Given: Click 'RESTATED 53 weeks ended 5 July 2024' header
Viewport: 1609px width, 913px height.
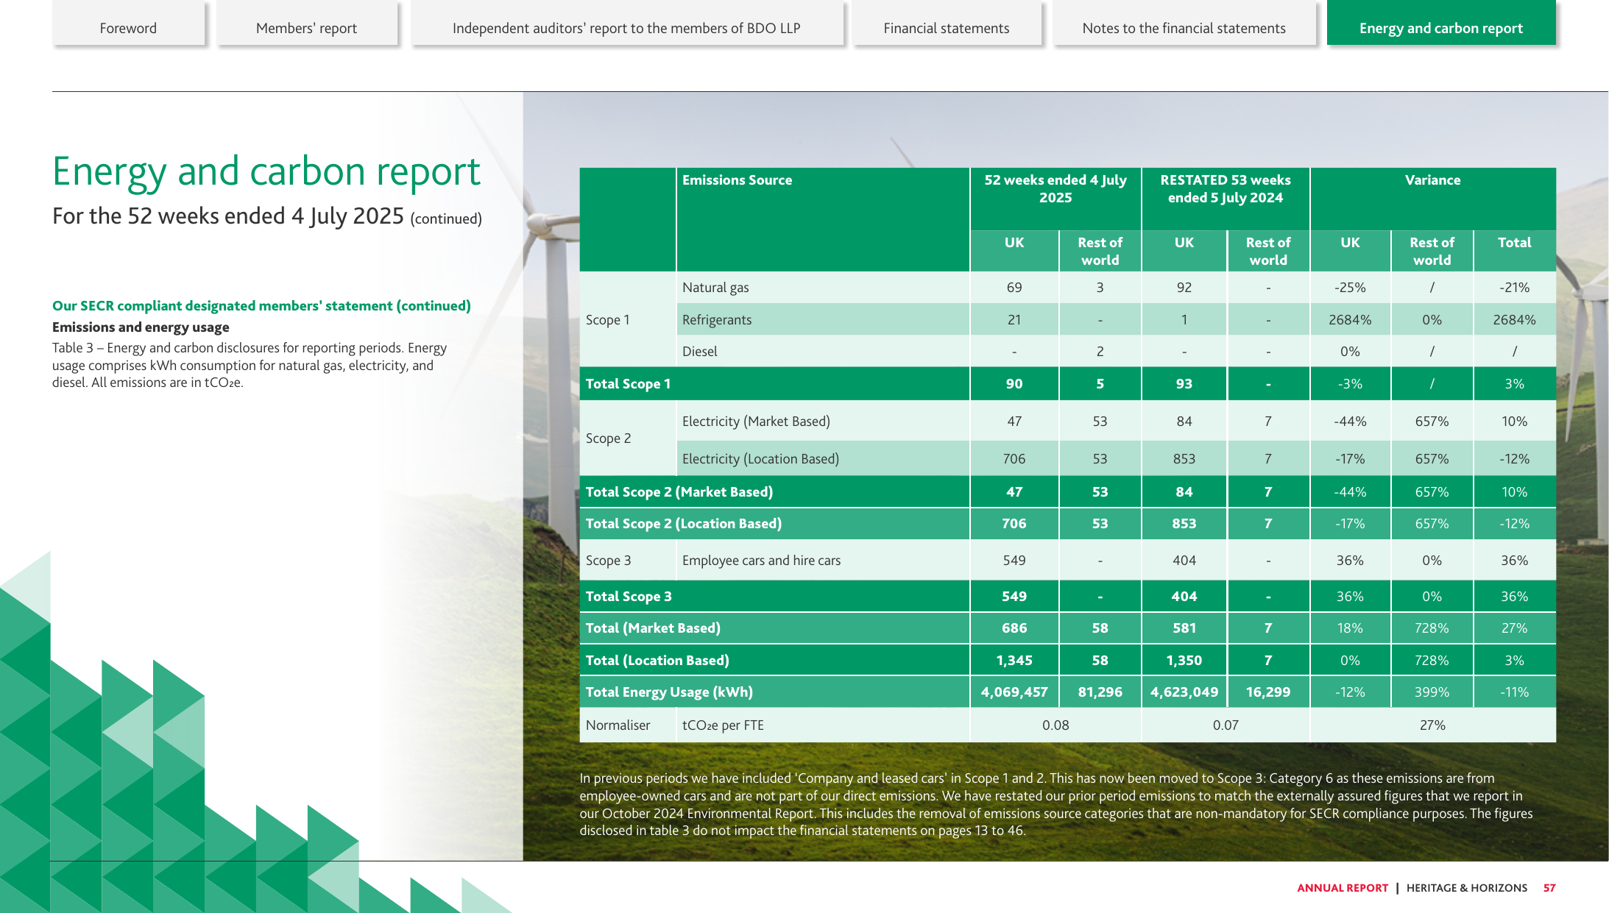Looking at the screenshot, I should pos(1226,188).
